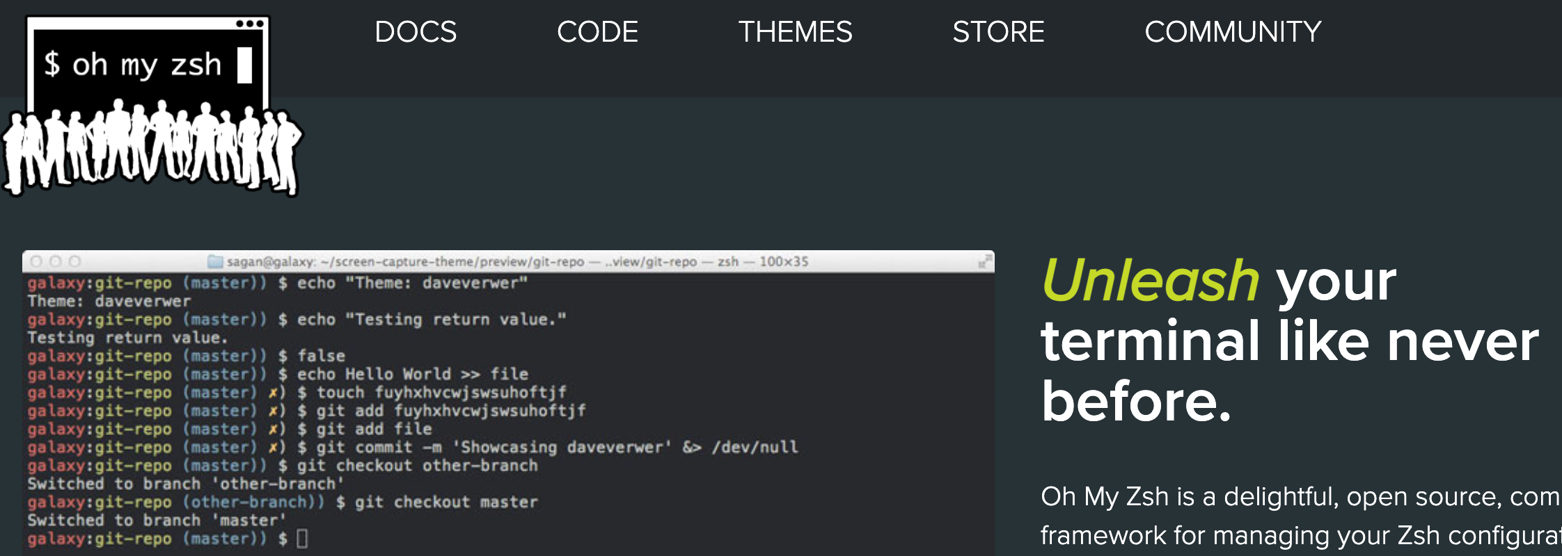Screen dimensions: 1562x556
Task: Click the 'terminal like never' headline line
Action: tap(1290, 341)
